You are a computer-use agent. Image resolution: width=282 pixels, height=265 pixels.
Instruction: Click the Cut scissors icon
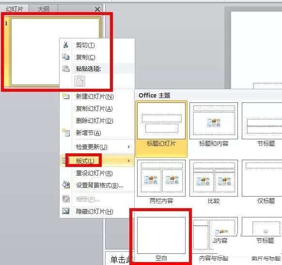point(65,45)
